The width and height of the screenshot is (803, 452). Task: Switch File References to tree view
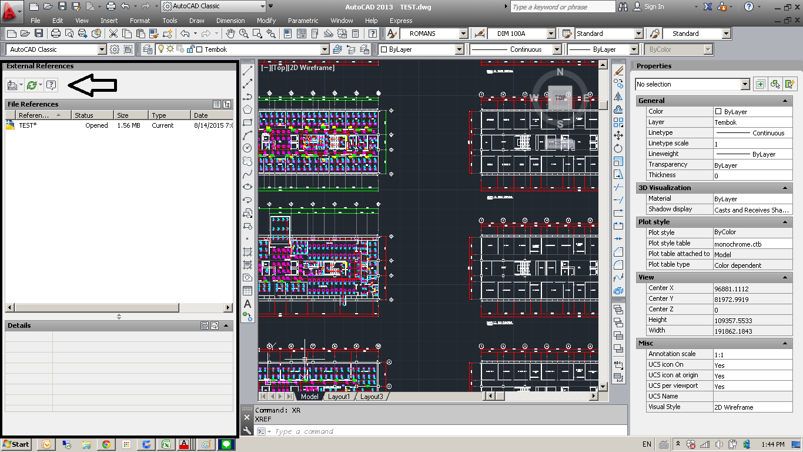coord(227,104)
